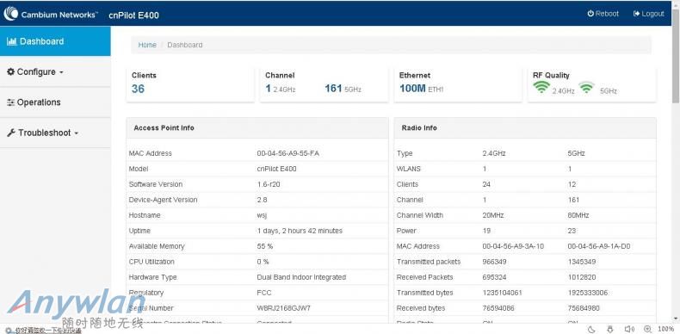
Task: Click software version value 1.6-r20
Action: tap(269, 184)
